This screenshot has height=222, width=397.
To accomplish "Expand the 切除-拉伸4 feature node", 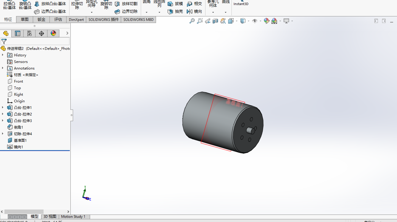I will pos(3,134).
